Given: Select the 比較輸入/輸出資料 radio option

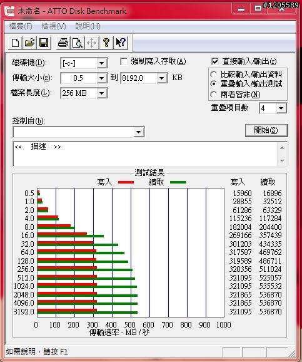Looking at the screenshot, I should pos(213,74).
